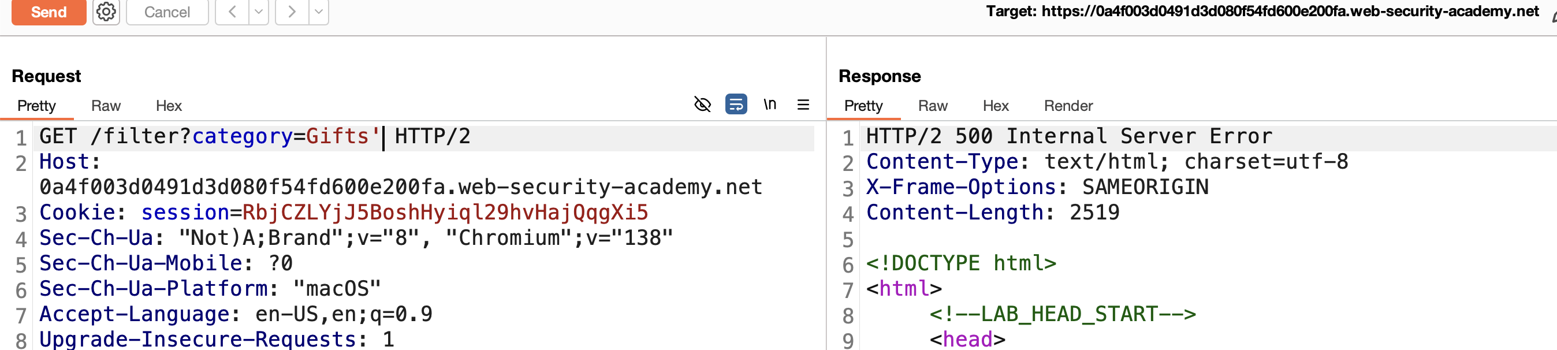Switch Response view to Raw tab
This screenshot has width=1557, height=350.
click(x=933, y=106)
